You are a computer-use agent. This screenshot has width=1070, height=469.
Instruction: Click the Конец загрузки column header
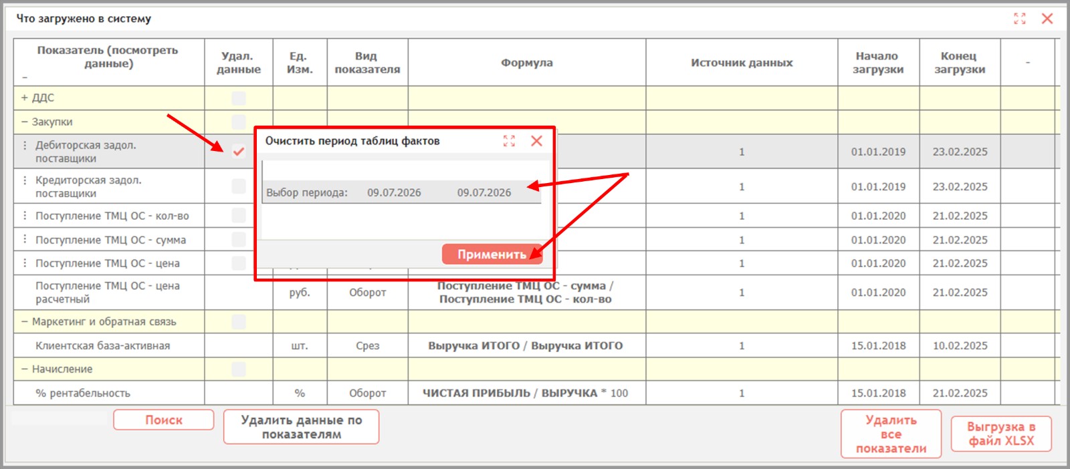960,63
